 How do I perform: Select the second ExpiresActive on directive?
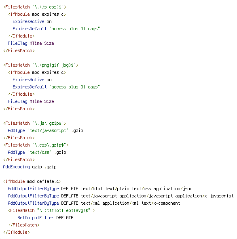coord(32,80)
